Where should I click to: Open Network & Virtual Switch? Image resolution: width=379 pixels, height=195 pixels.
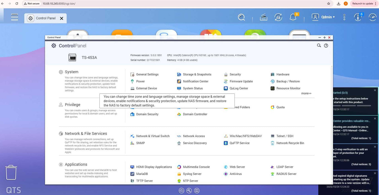click(x=150, y=136)
